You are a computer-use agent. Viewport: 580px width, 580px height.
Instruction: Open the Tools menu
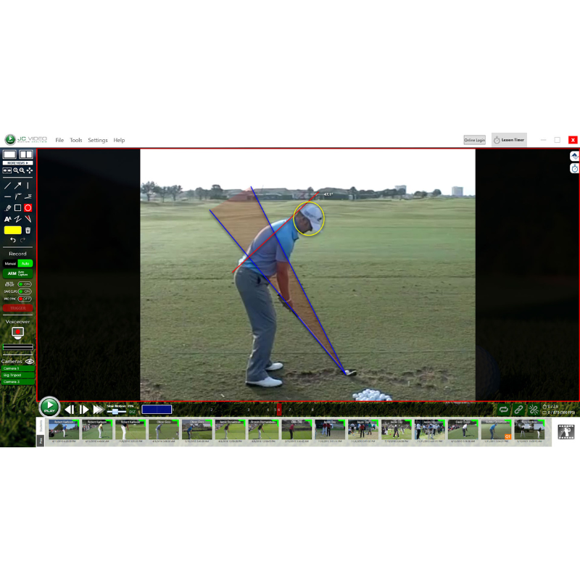tap(75, 140)
